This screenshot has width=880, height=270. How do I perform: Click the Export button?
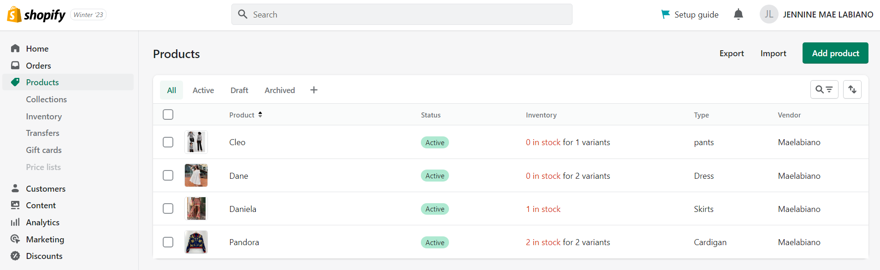tap(732, 53)
